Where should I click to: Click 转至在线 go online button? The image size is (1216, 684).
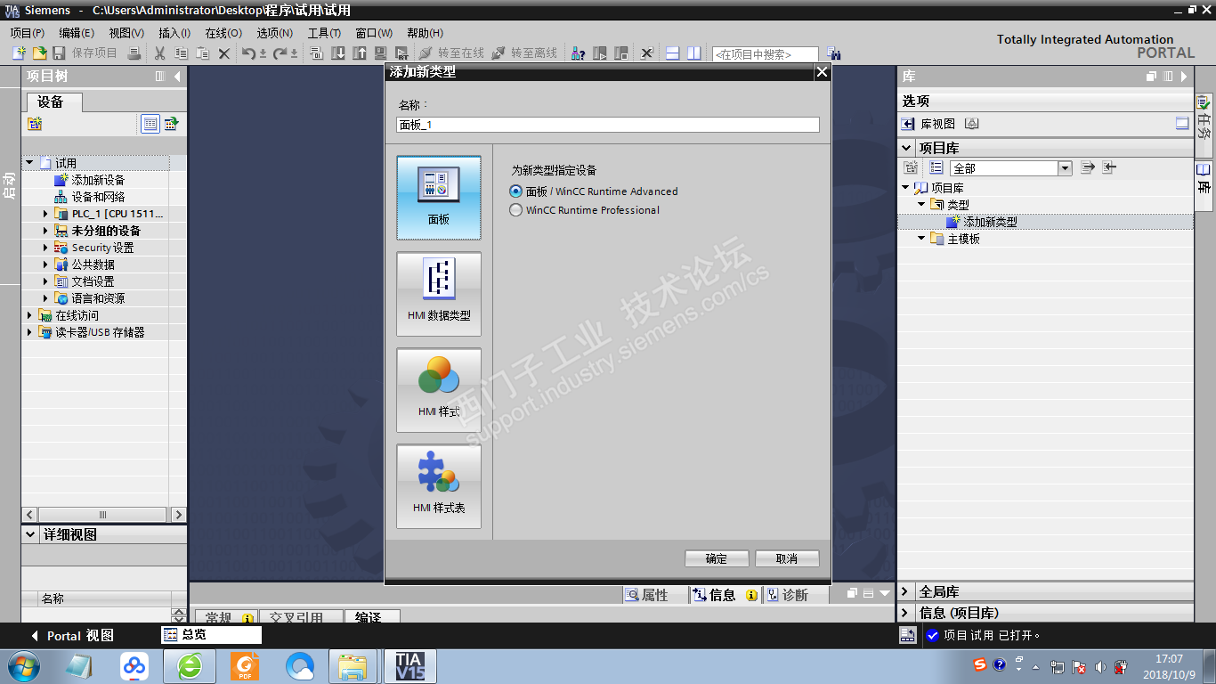coord(452,53)
